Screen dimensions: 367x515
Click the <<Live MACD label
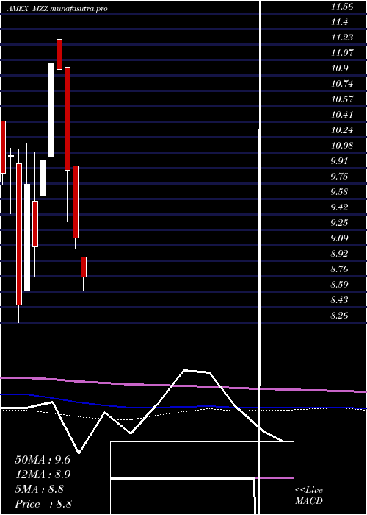[x=309, y=496]
